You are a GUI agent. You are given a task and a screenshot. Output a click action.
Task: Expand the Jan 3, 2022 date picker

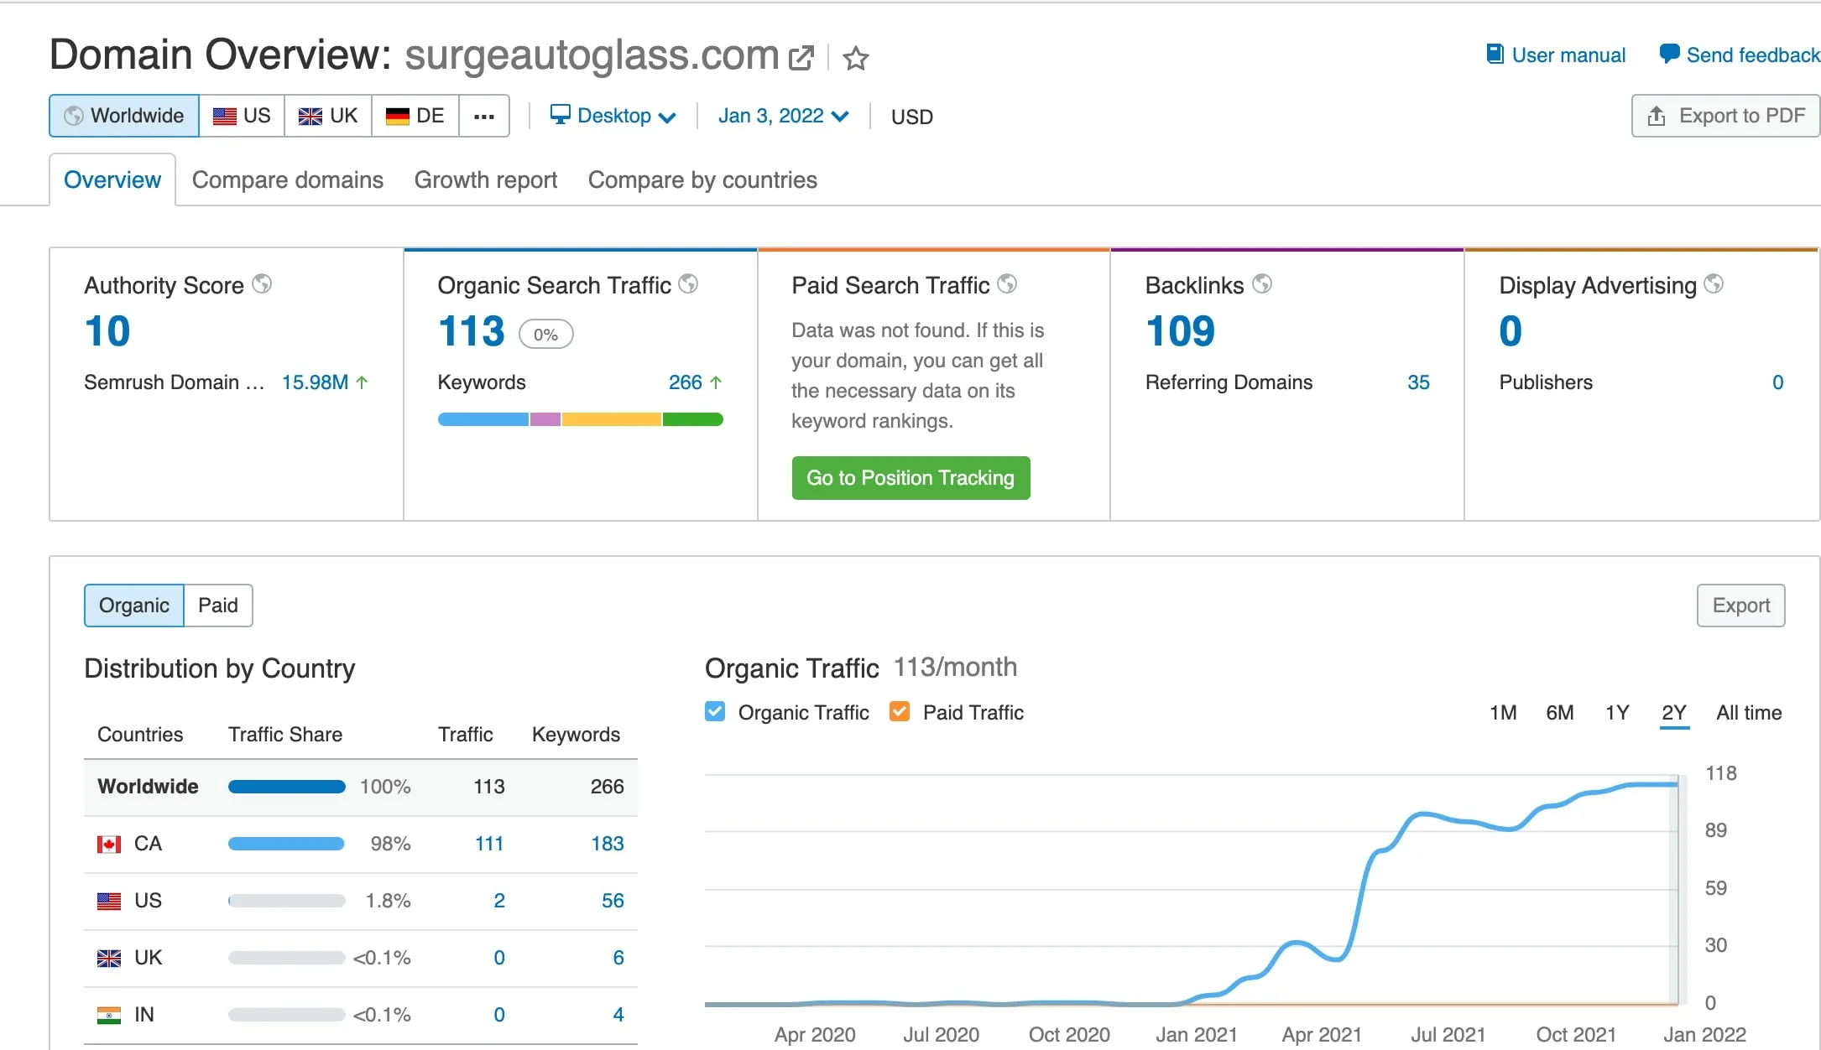[783, 116]
